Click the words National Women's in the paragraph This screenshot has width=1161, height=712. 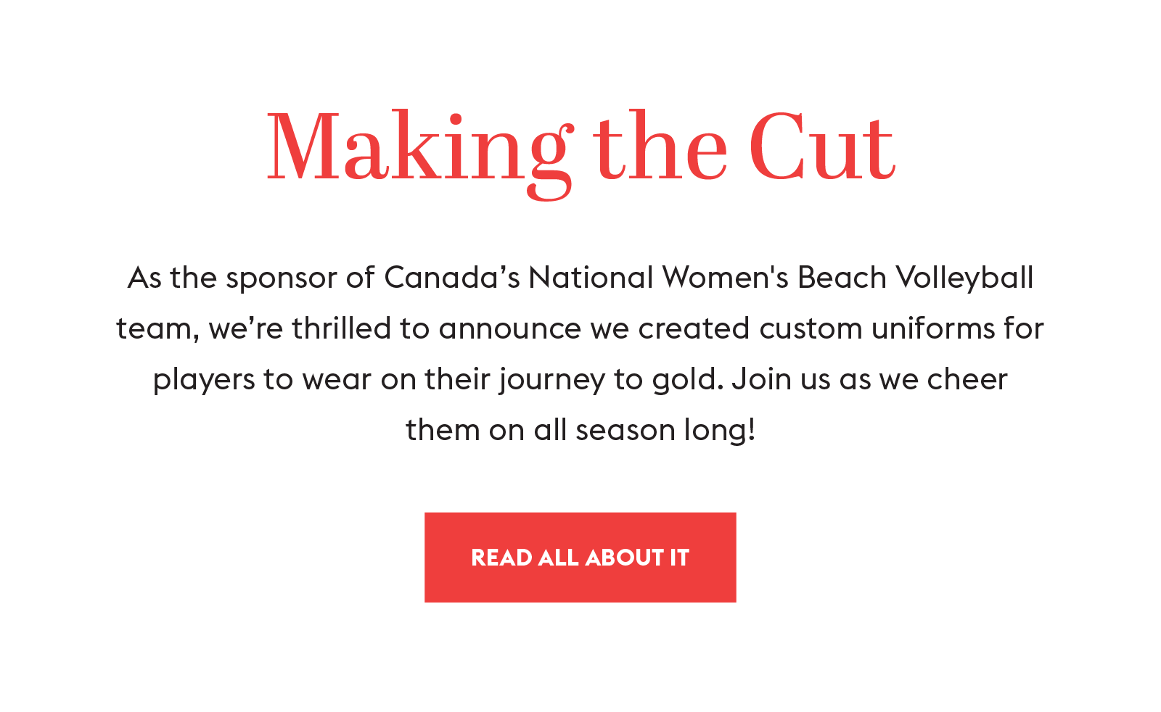[x=658, y=278]
